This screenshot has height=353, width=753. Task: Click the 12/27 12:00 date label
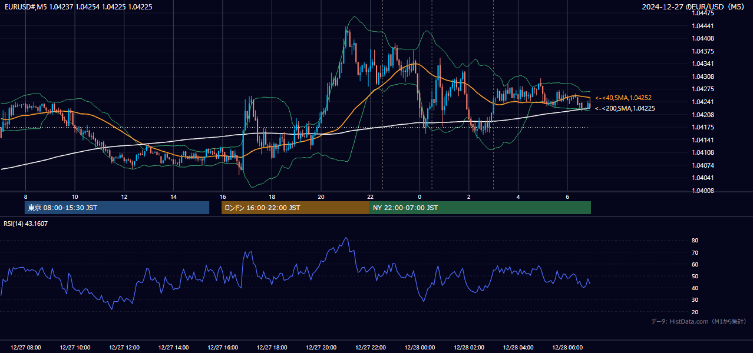coord(124,348)
